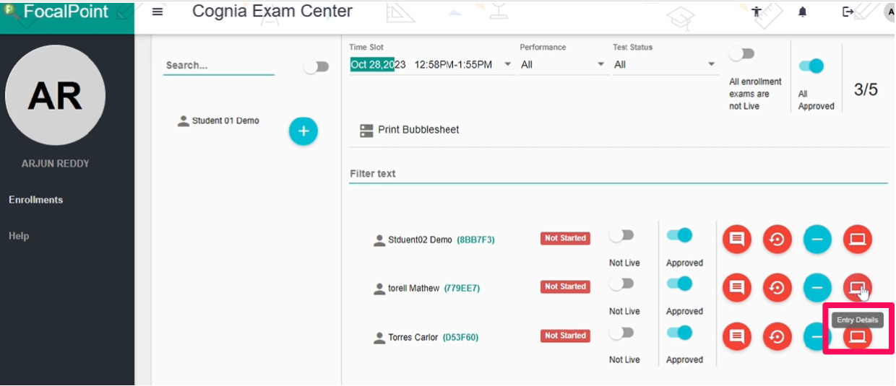
Task: Click the minus button for Stduent02 Demo
Action: click(x=817, y=240)
